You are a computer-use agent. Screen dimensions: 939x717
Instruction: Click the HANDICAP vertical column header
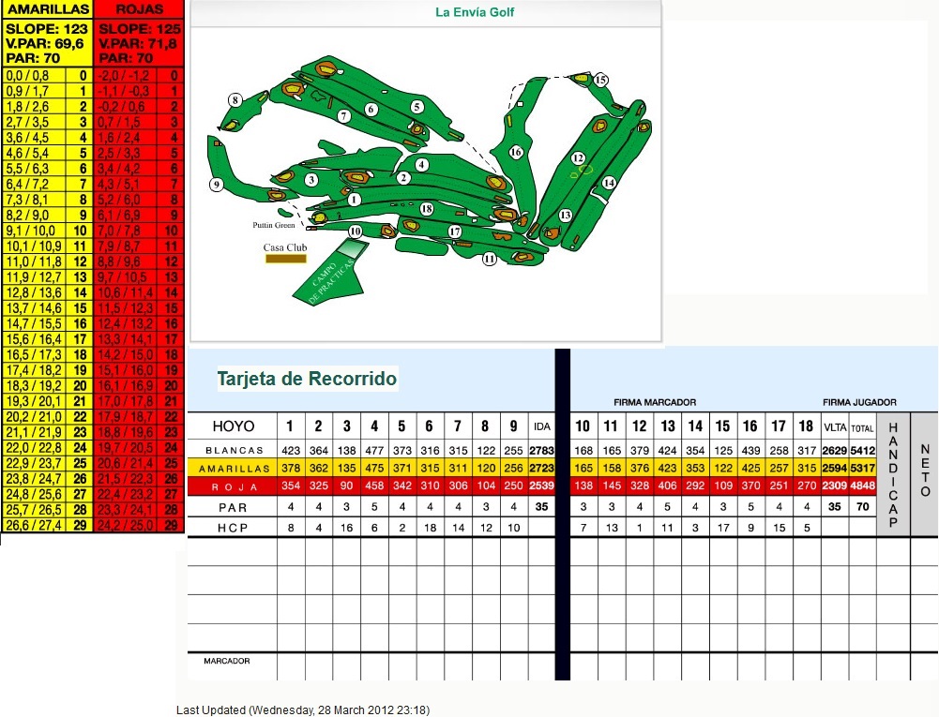tap(893, 474)
